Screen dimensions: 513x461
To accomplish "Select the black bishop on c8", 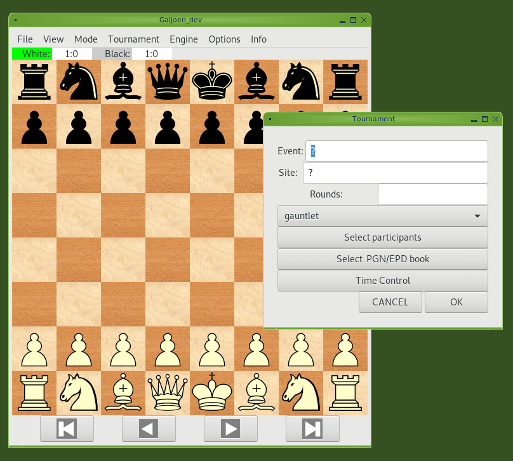I will [123, 82].
